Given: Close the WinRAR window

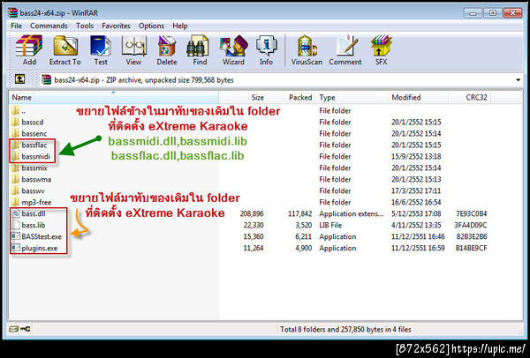Looking at the screenshot, I should (x=512, y=13).
